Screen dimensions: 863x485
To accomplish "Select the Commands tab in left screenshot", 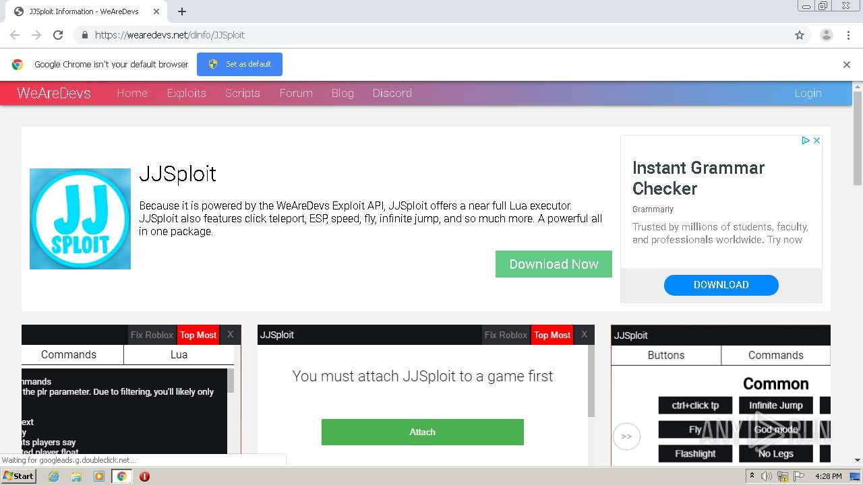I will pyautogui.click(x=69, y=354).
